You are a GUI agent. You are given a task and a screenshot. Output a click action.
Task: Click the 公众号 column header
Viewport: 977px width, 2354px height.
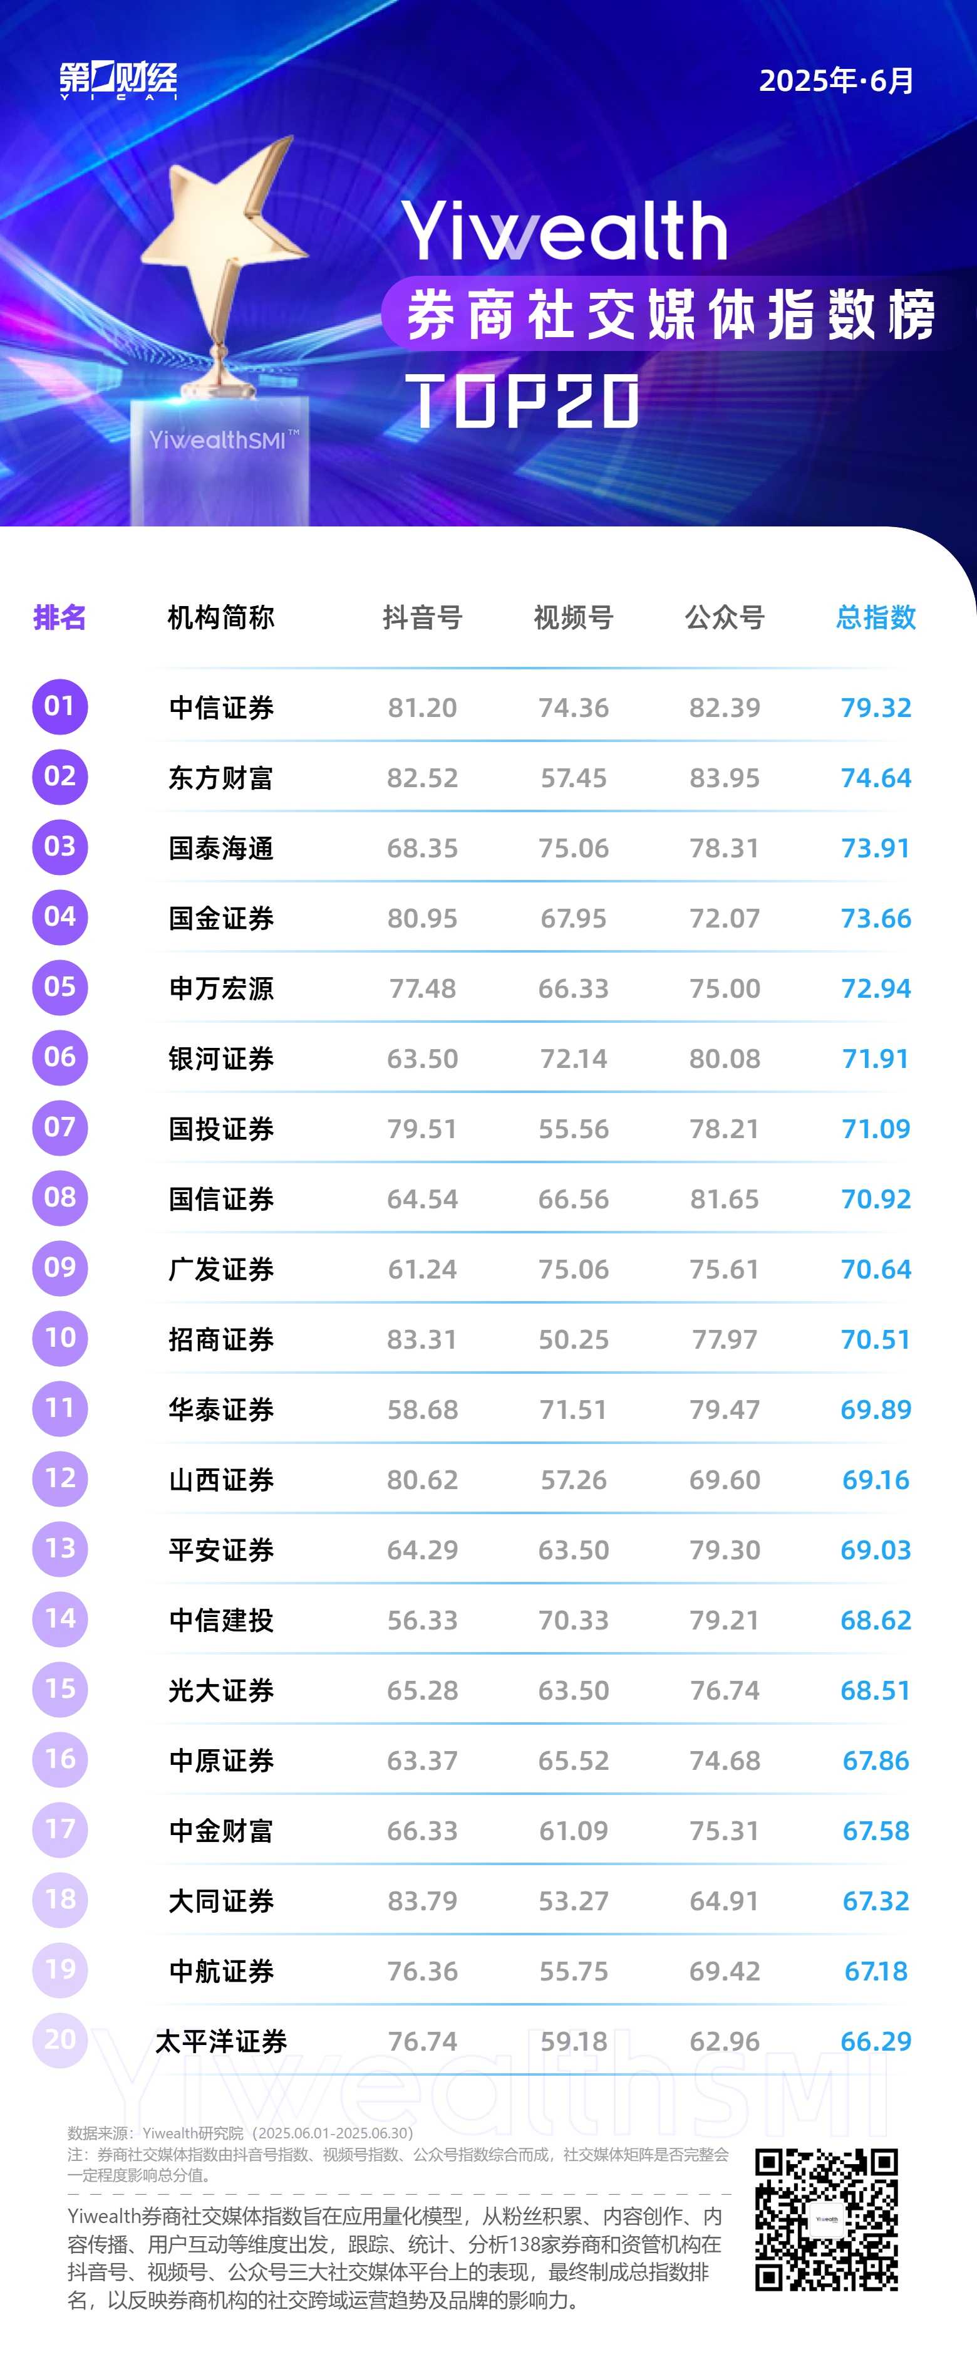click(x=725, y=618)
